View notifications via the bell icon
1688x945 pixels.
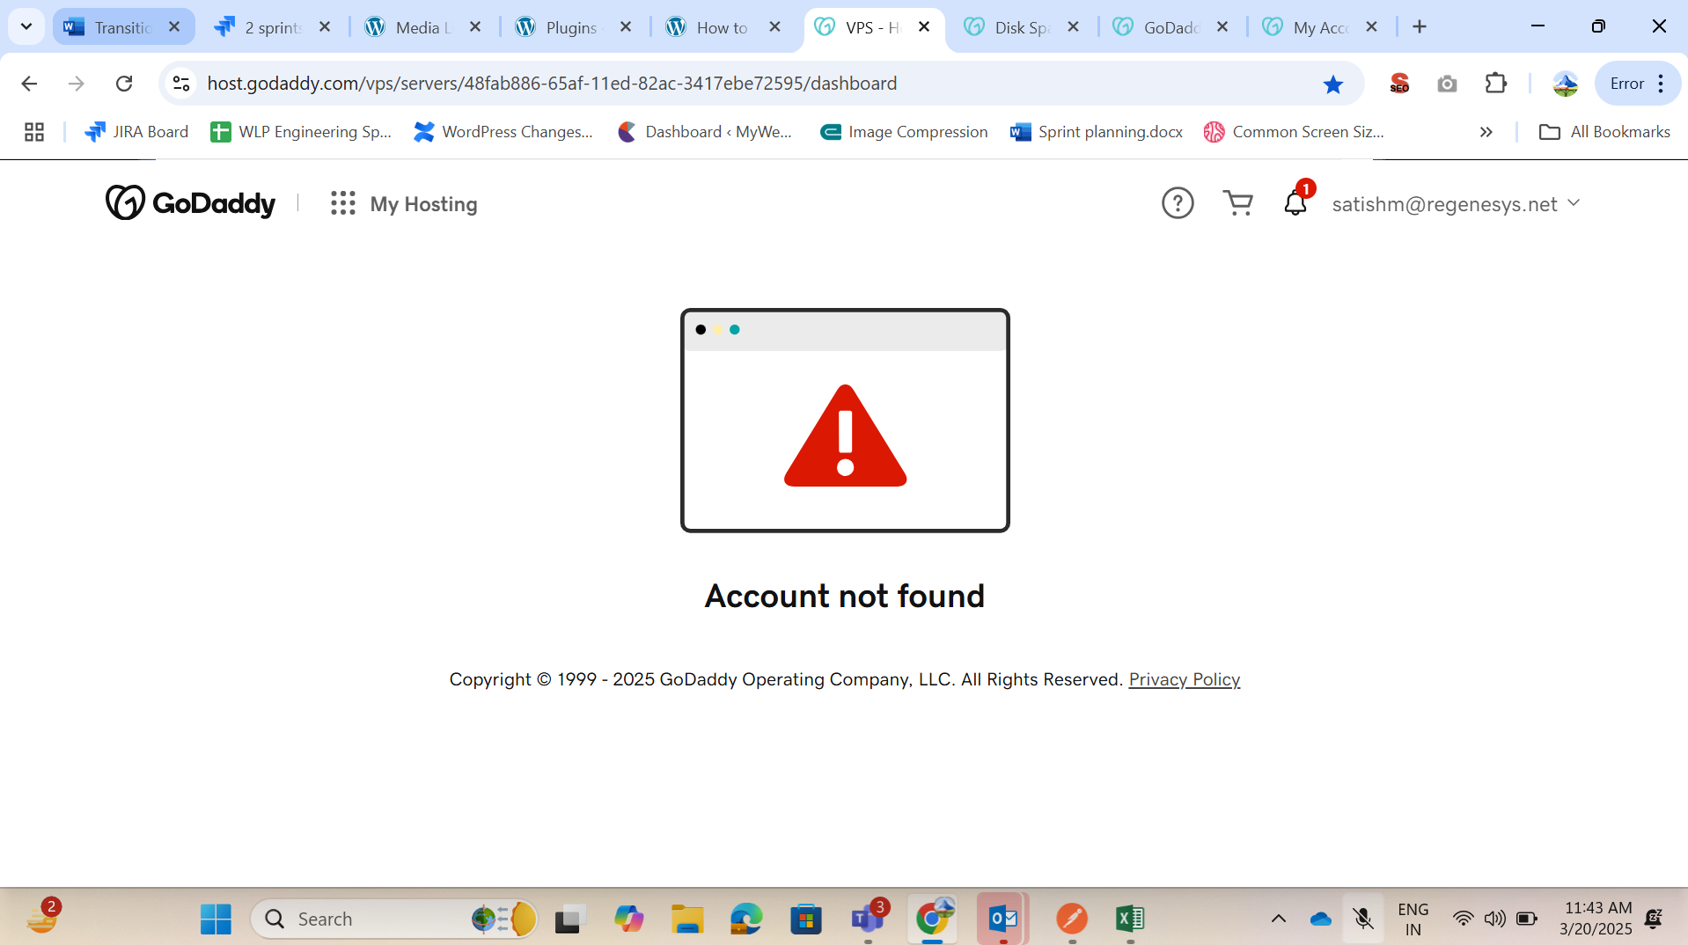click(x=1295, y=203)
